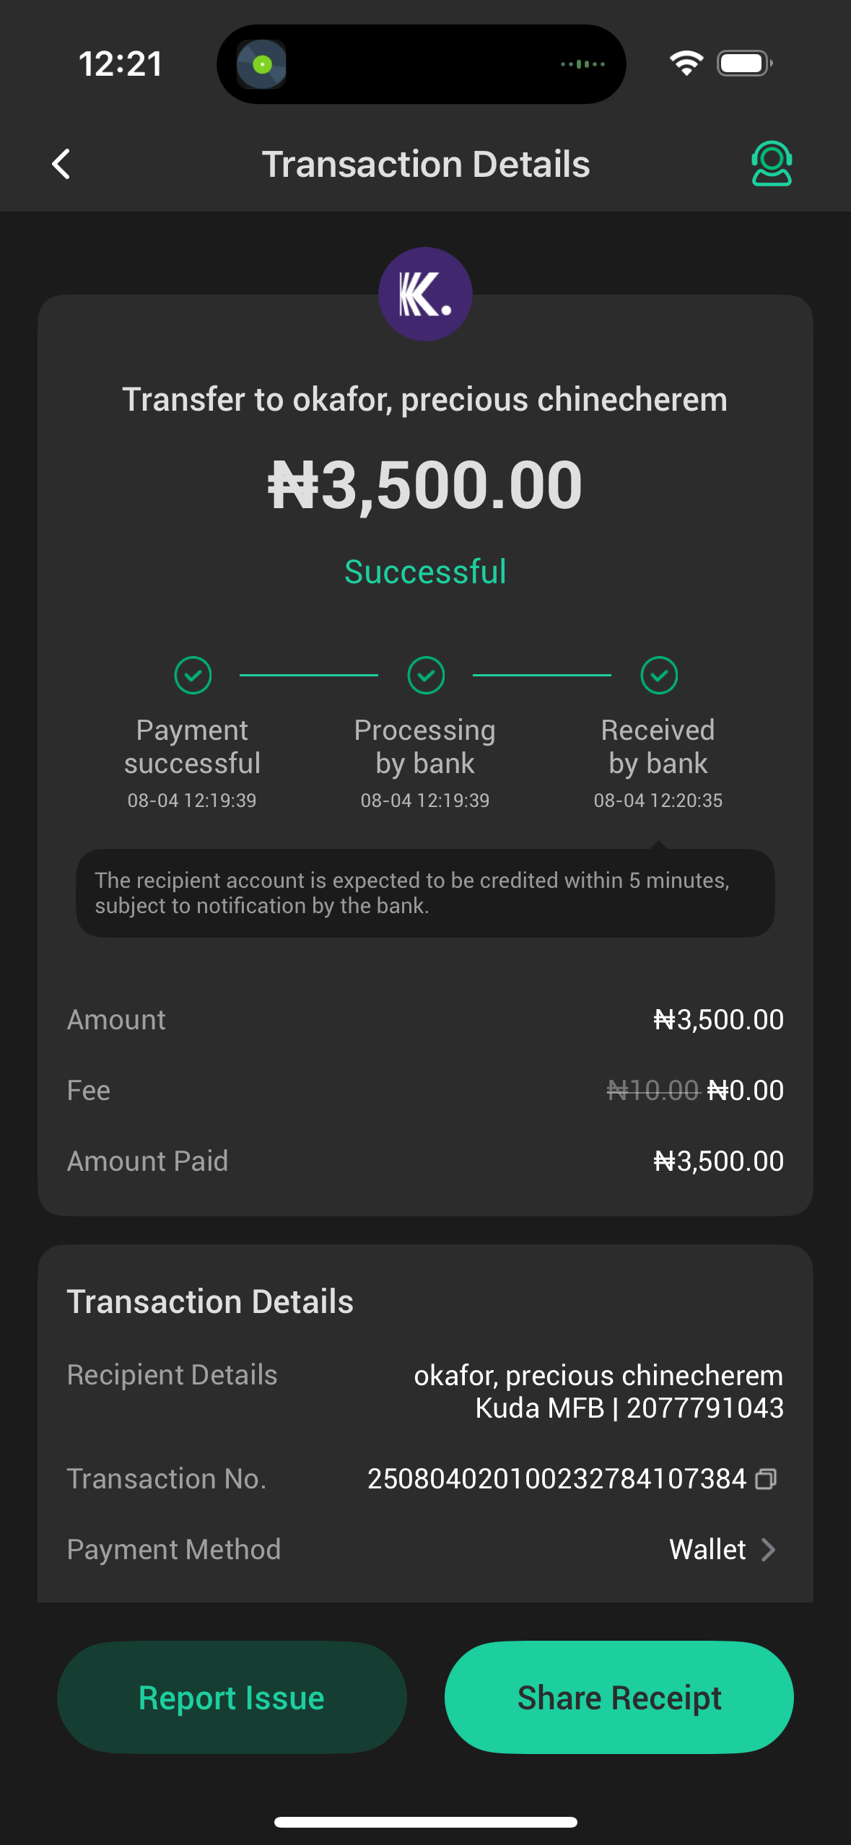The image size is (851, 1845).
Task: Tap the strikethrough ₦10.00 fee
Action: coord(653,1090)
